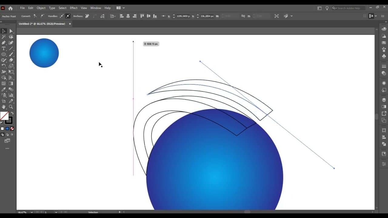Screen dimensions: 388x218
Task: Click Vertical Align Top icon
Action: pyautogui.click(x=142, y=16)
